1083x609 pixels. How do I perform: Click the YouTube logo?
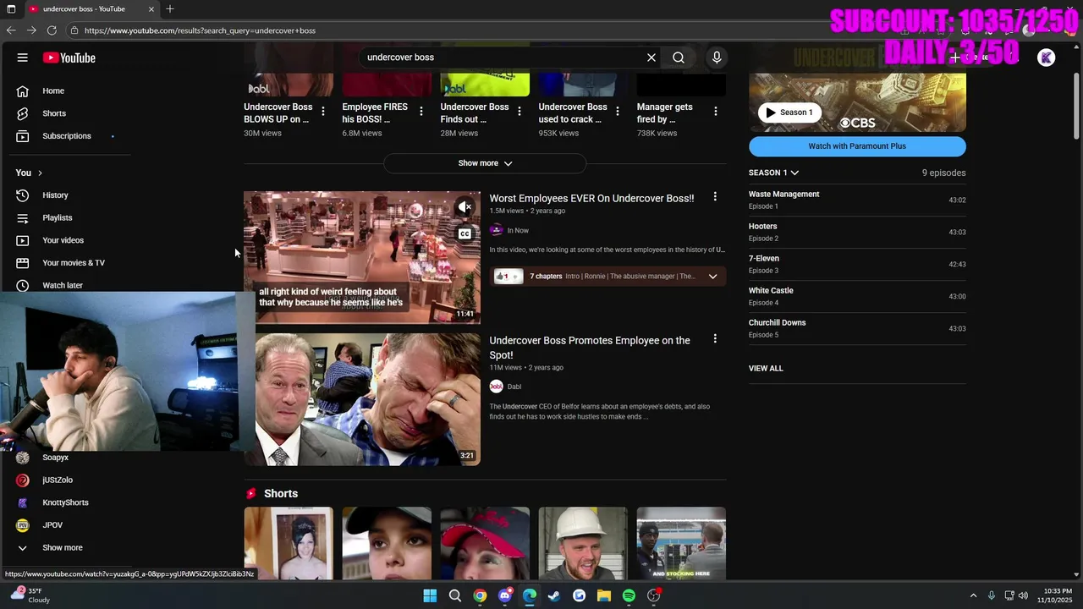coord(69,58)
